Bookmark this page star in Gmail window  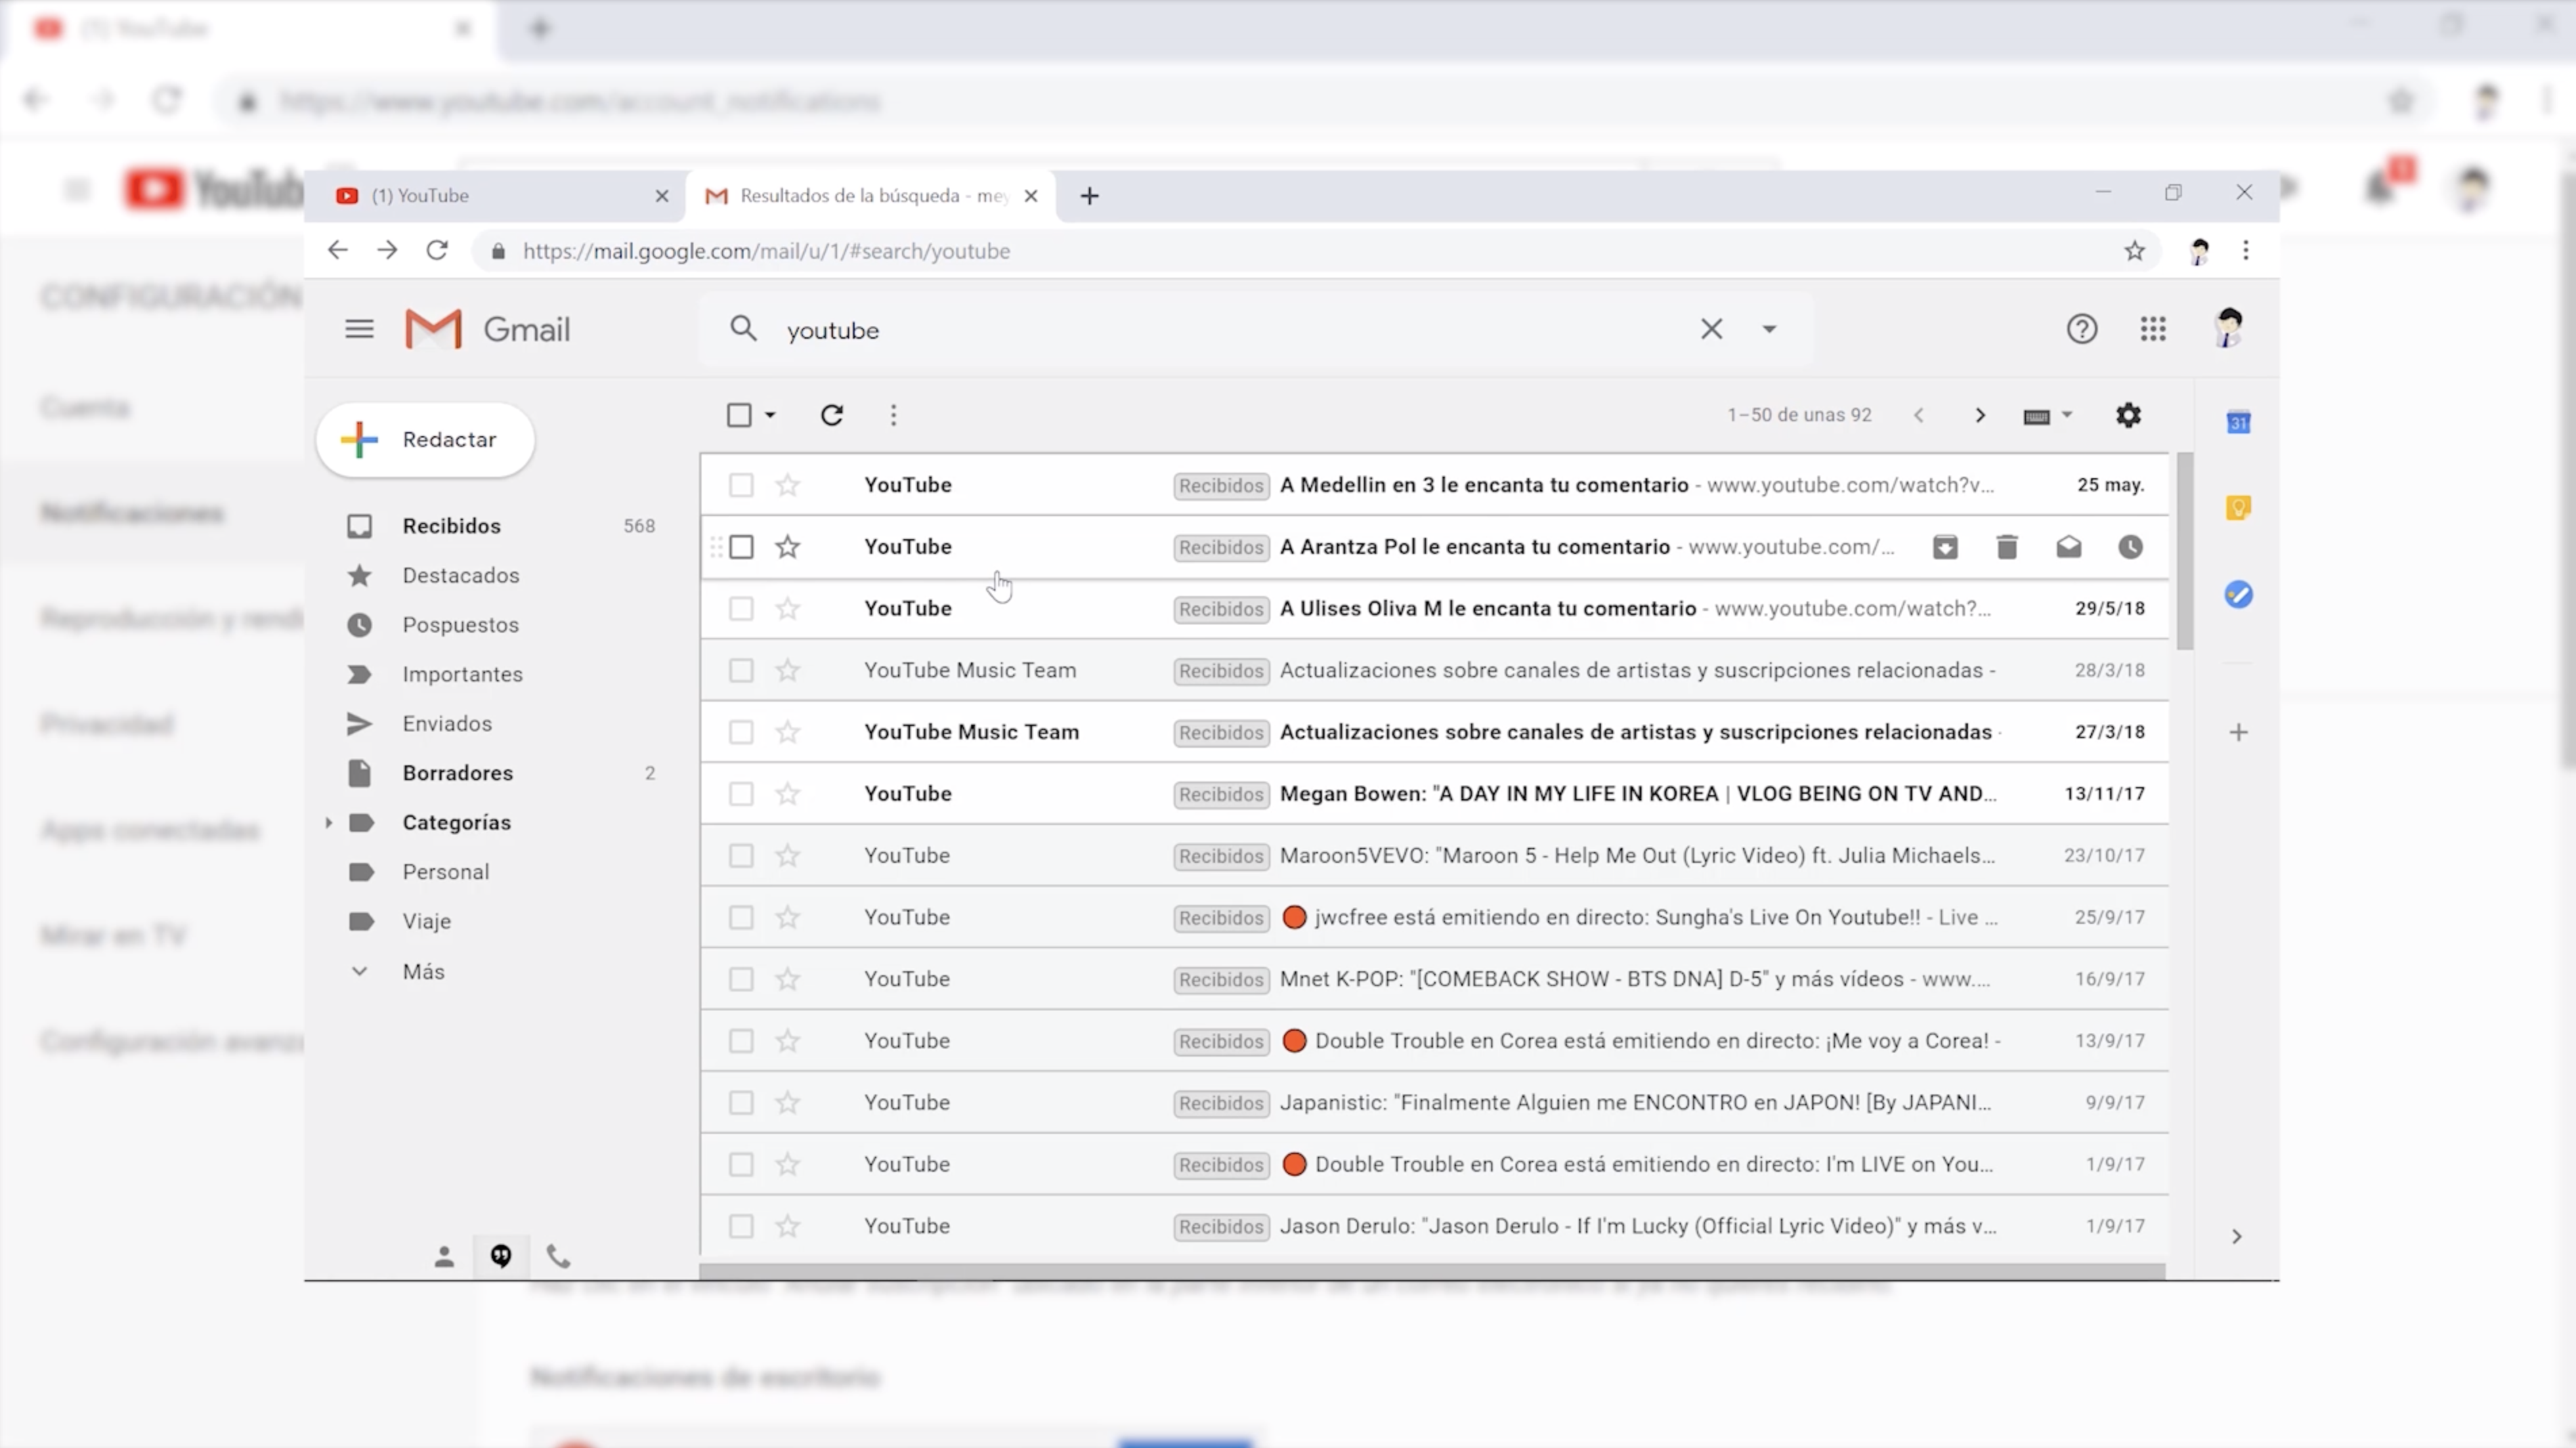2135,251
